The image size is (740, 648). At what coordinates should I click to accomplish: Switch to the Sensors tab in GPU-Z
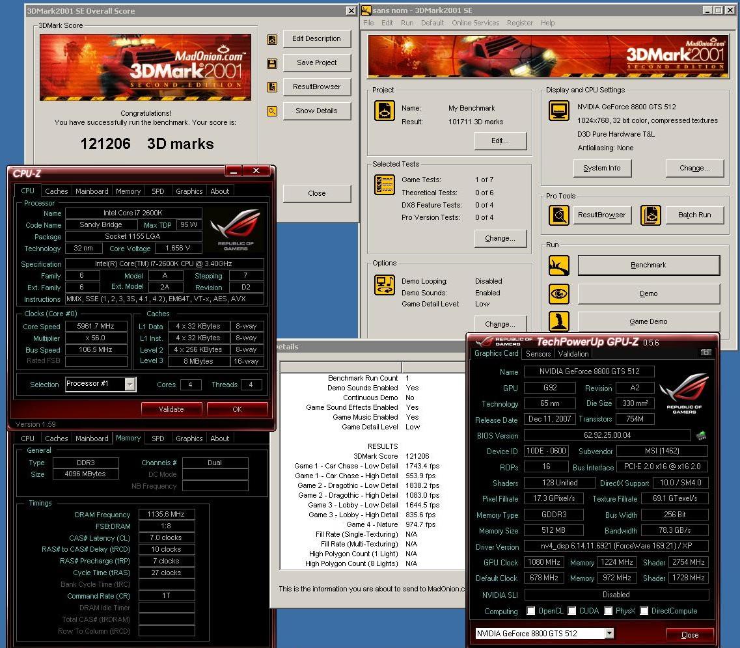[x=538, y=354]
